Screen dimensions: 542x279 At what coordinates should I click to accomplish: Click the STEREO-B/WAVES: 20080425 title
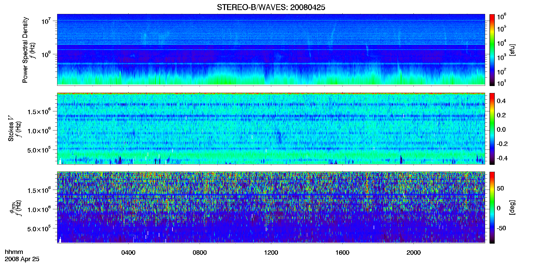(271, 7)
